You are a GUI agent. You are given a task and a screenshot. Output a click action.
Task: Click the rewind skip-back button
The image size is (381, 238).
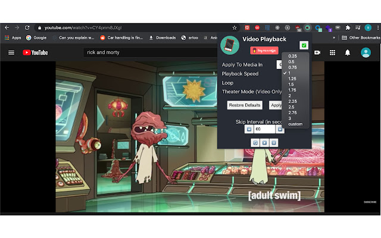(x=249, y=129)
